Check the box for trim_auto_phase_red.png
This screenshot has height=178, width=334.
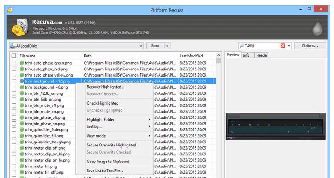pos(14,69)
